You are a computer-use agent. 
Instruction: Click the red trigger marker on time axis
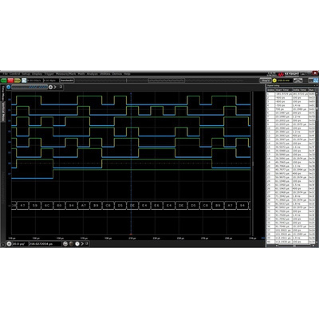131,234
